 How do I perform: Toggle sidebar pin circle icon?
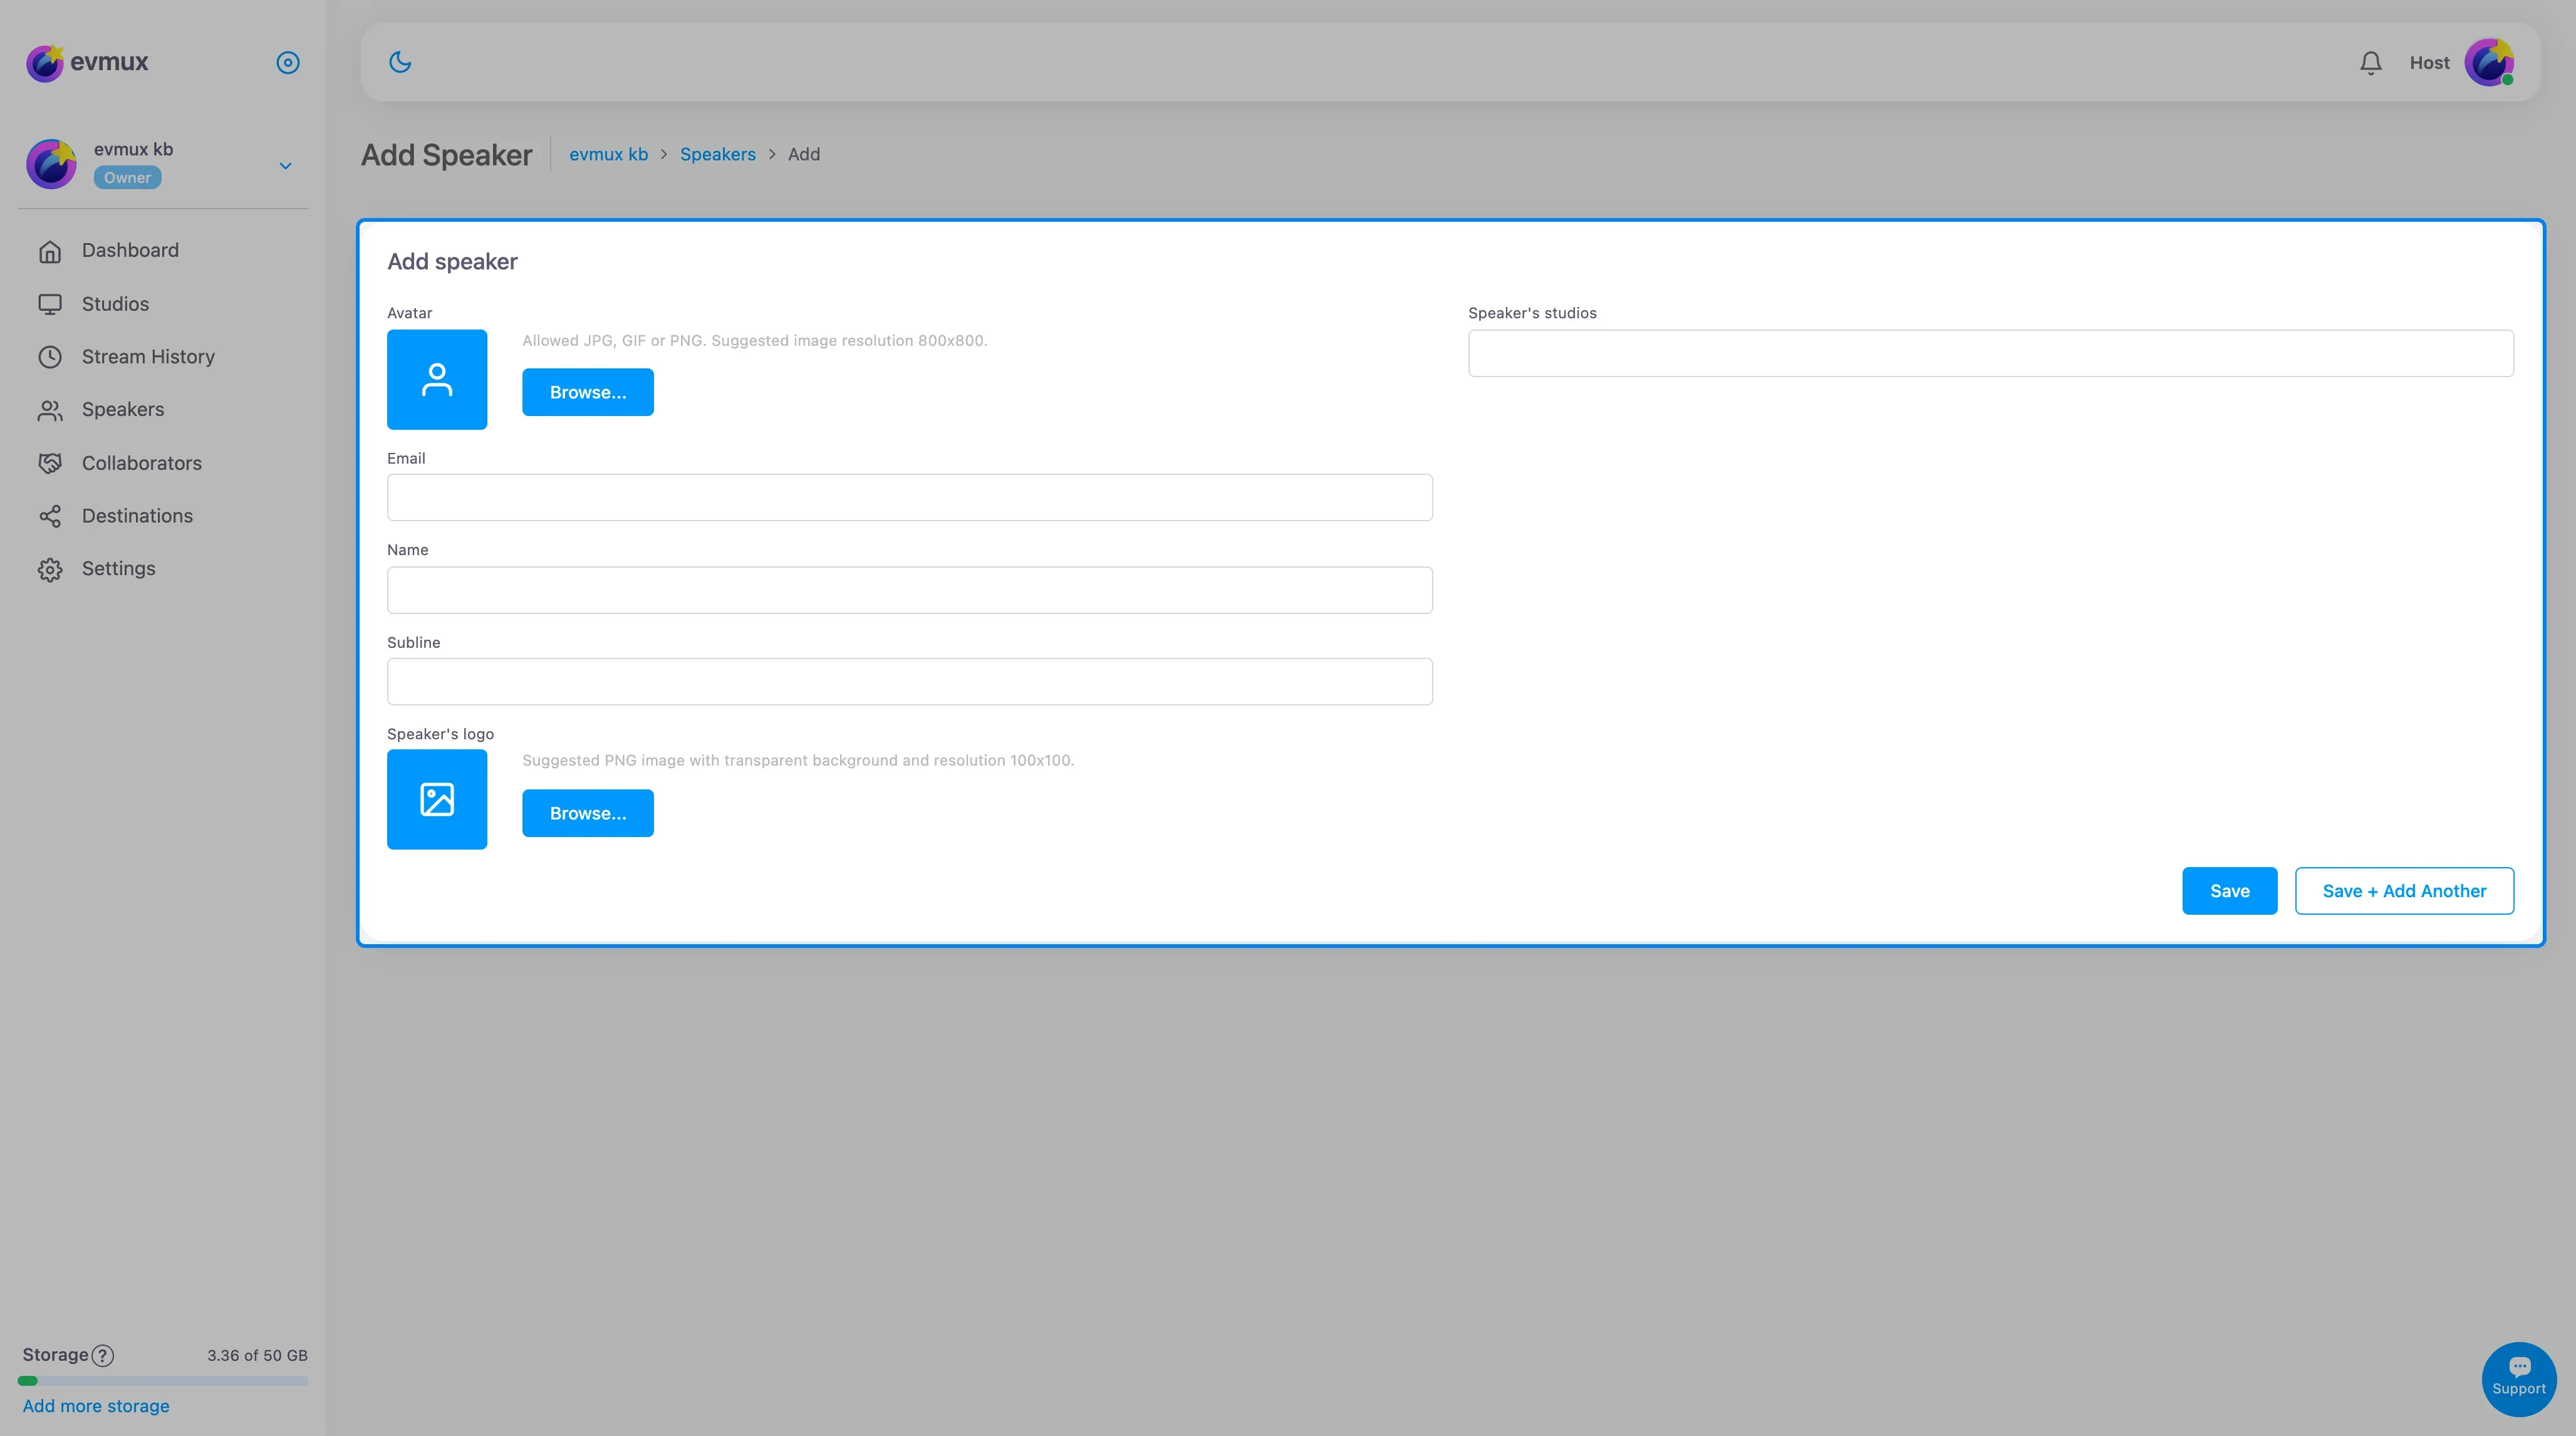click(288, 63)
